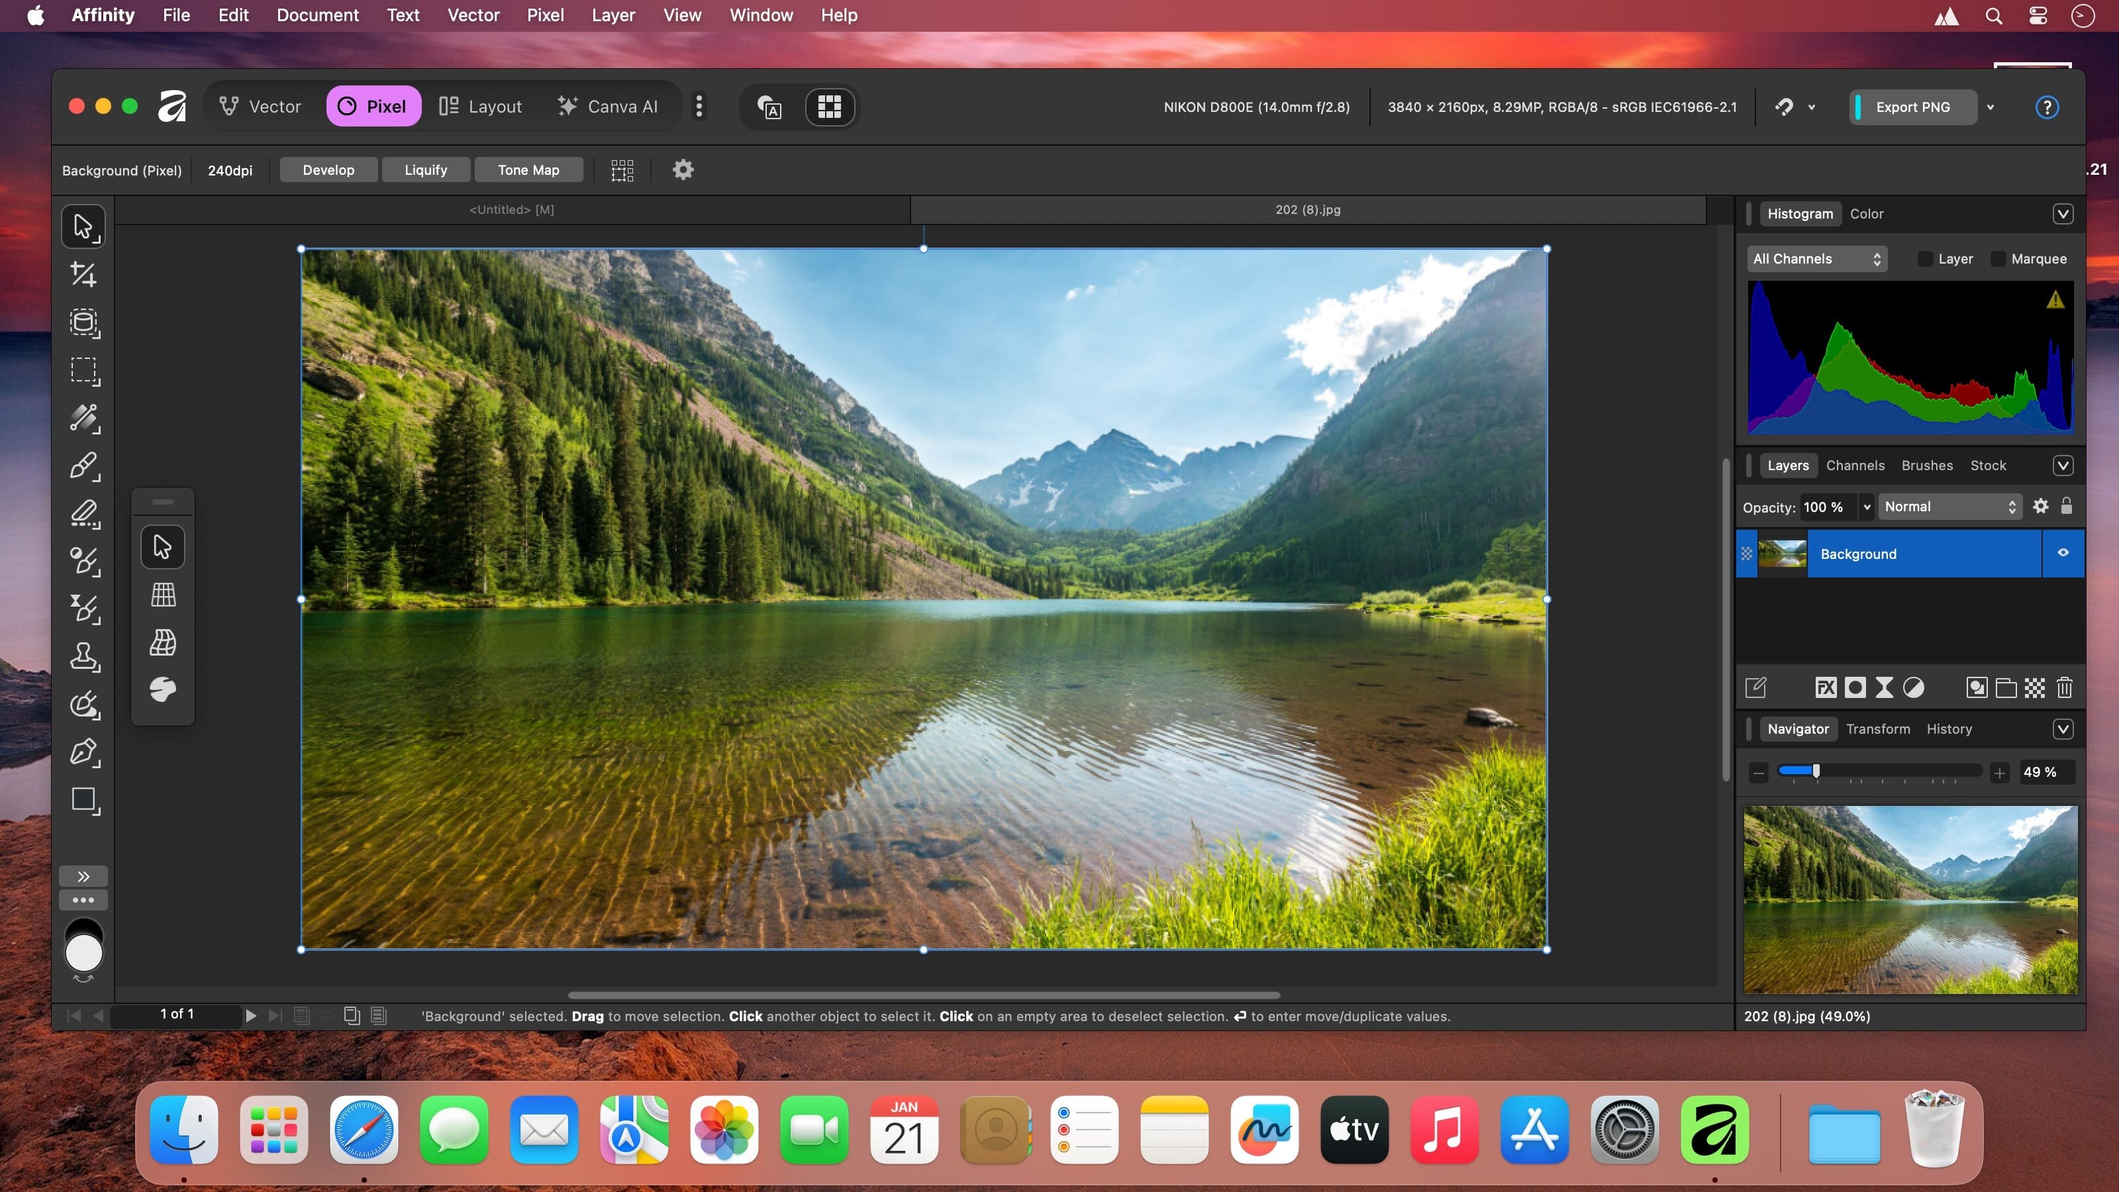The width and height of the screenshot is (2119, 1192).
Task: Select the rectangular Marquee selection tool
Action: click(83, 370)
